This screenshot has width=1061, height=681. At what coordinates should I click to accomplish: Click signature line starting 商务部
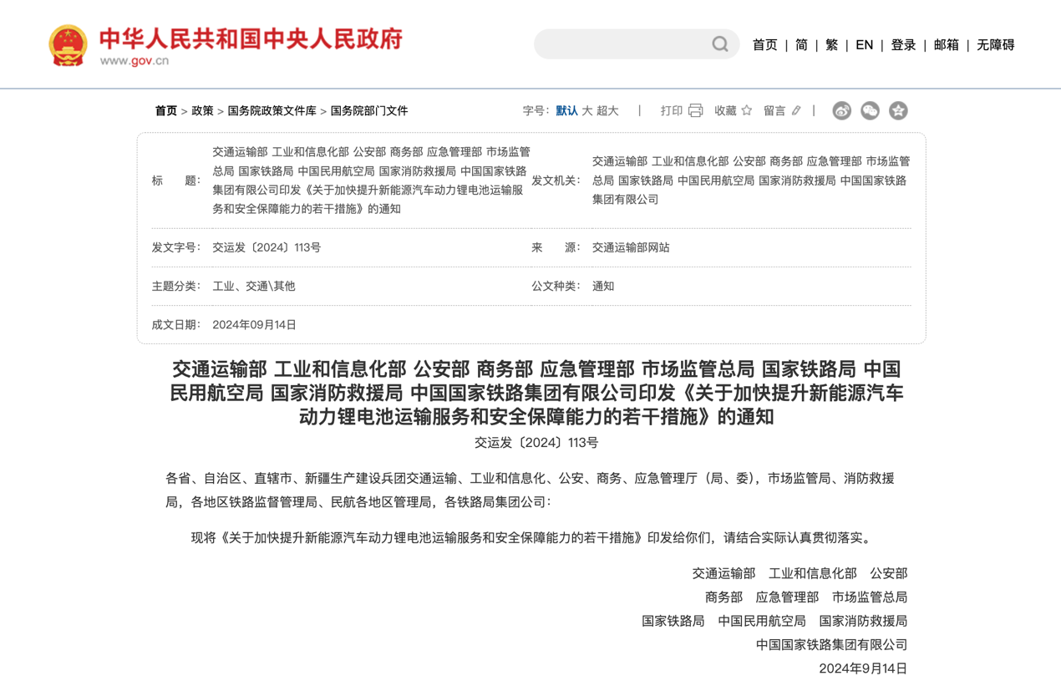pos(806,597)
